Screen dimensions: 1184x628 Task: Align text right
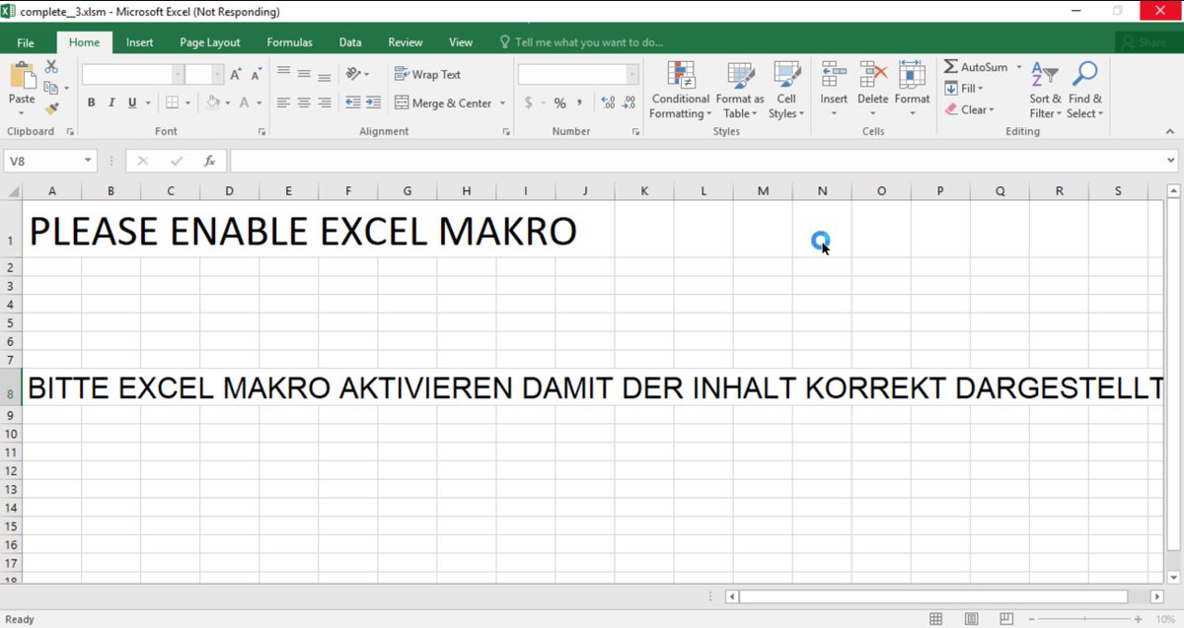coord(324,103)
